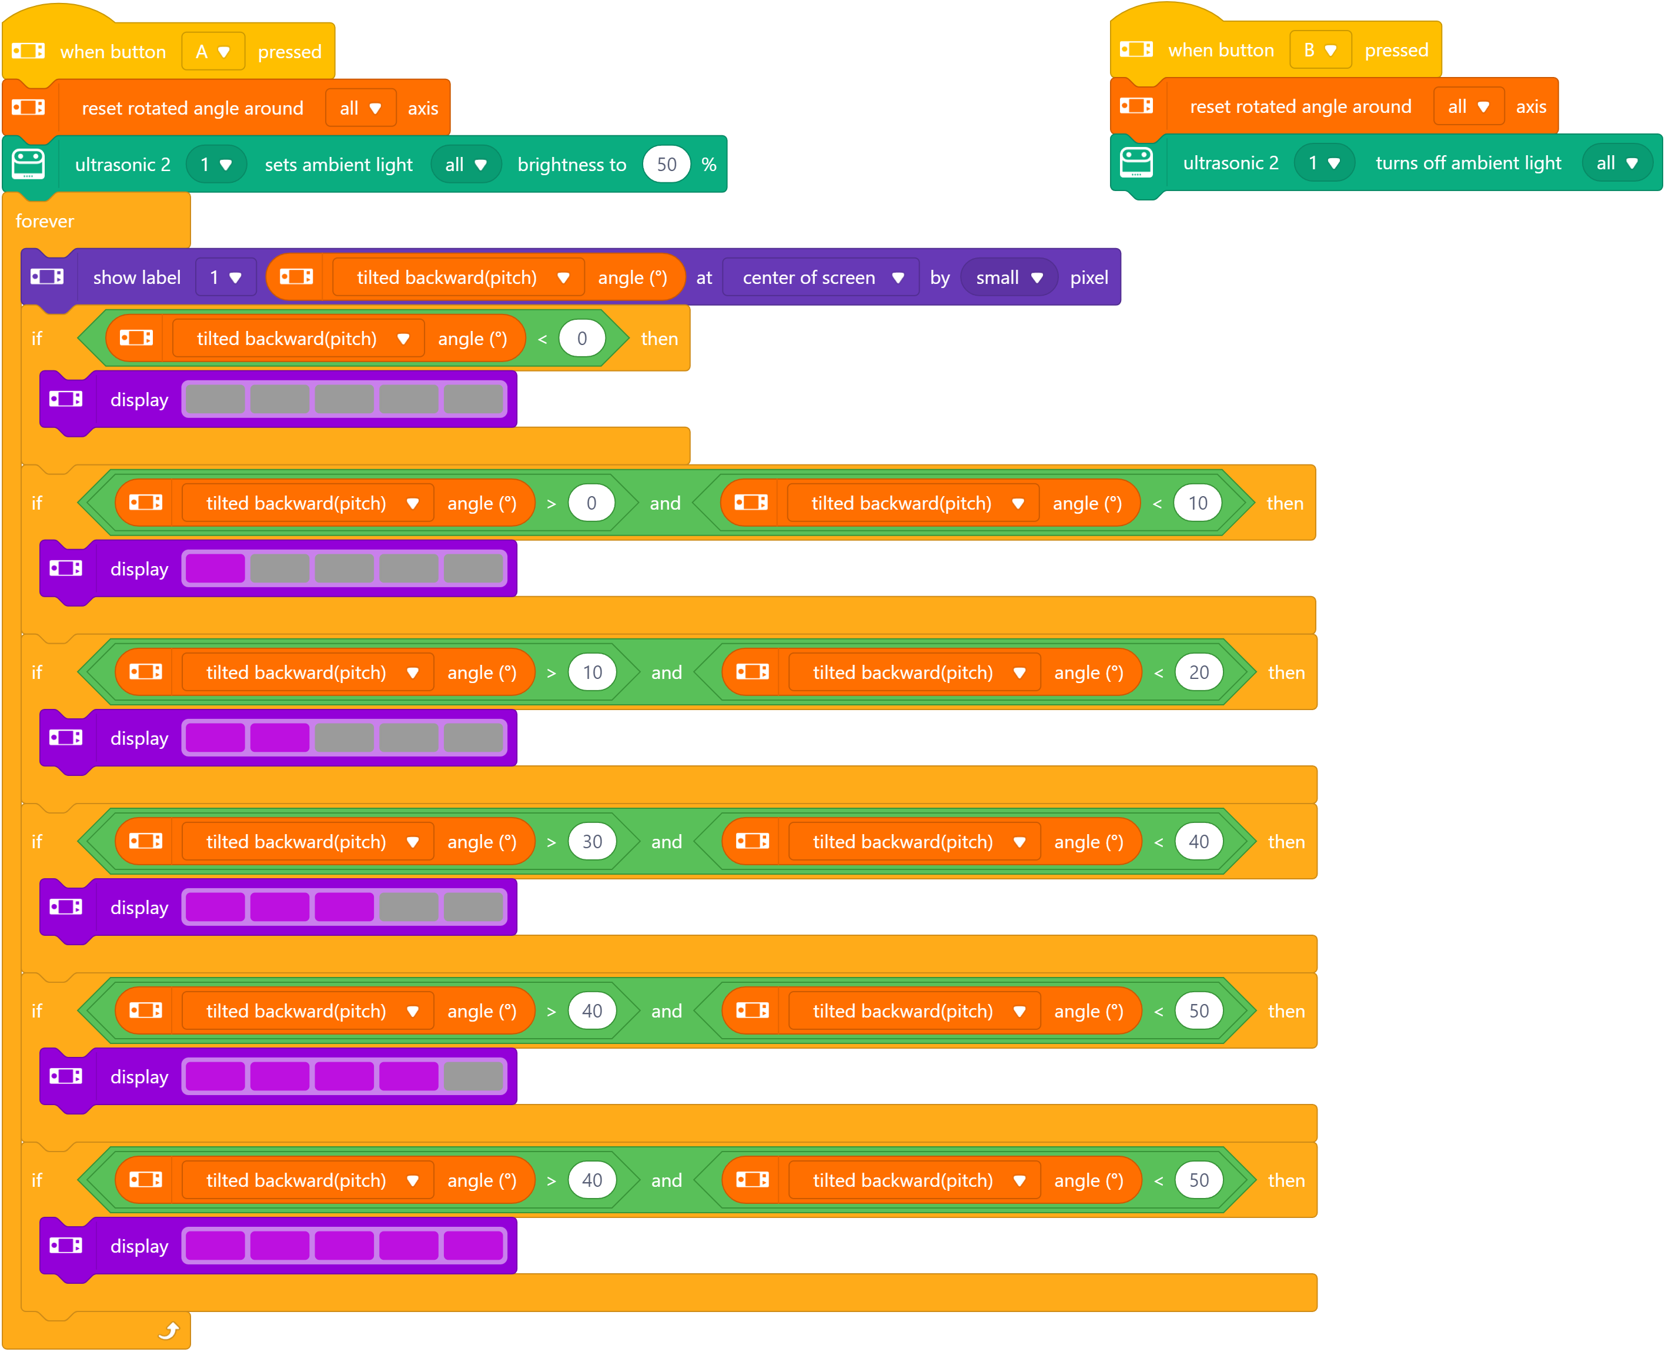
Task: Open the small pixel size dropdown
Action: [1008, 277]
